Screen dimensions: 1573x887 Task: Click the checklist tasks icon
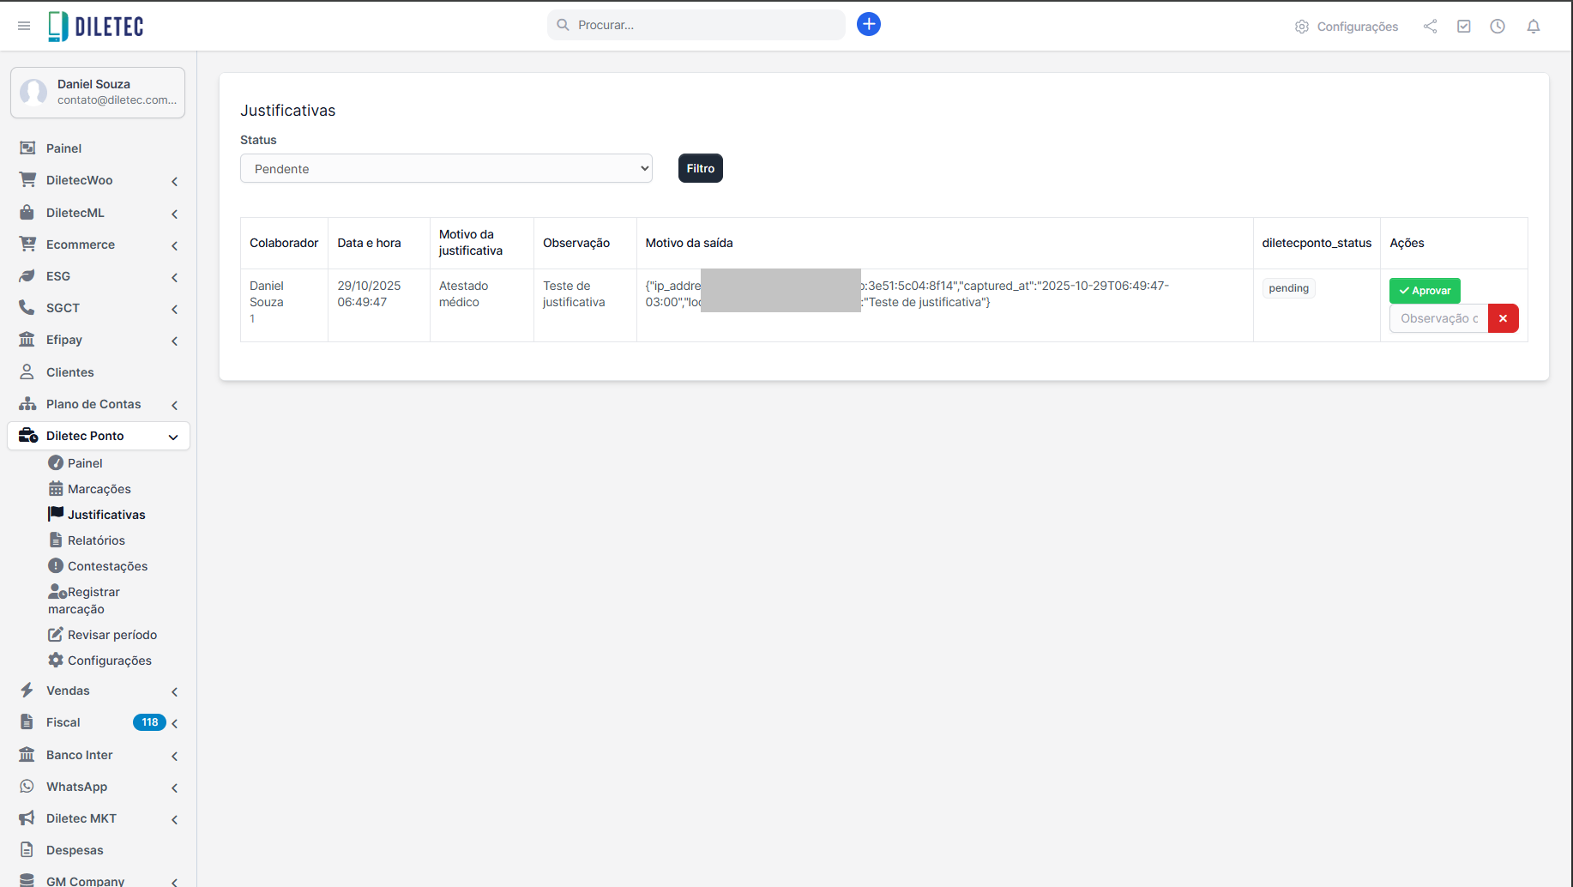pos(1463,27)
